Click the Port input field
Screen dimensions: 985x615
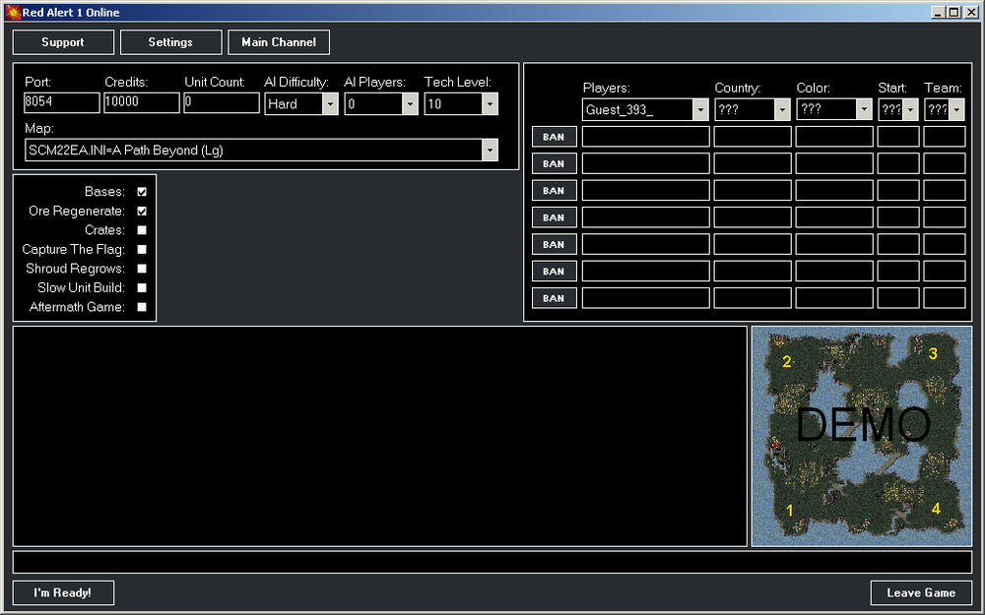61,102
